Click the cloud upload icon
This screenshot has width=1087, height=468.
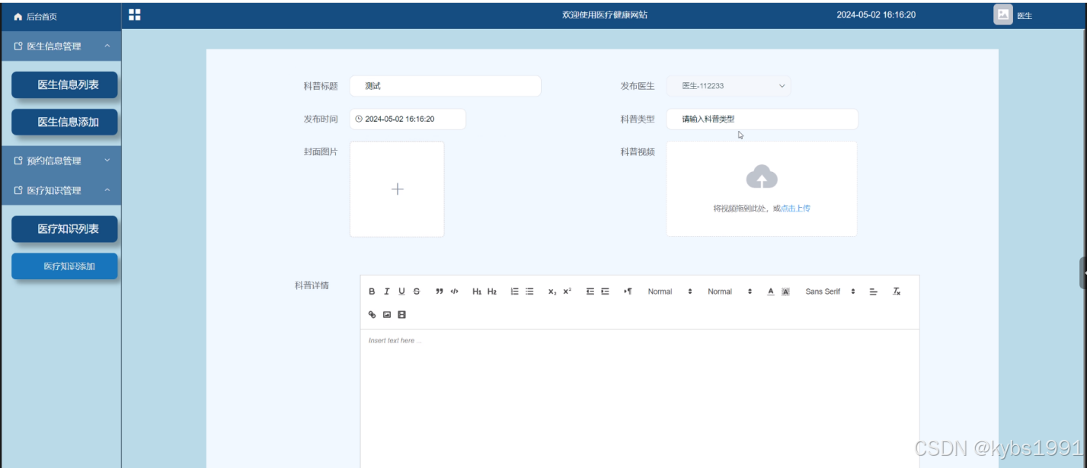click(762, 177)
